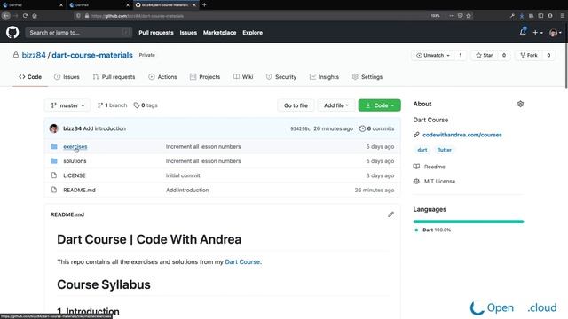Click the browser back button
Image resolution: width=568 pixels, height=319 pixels.
[6, 16]
